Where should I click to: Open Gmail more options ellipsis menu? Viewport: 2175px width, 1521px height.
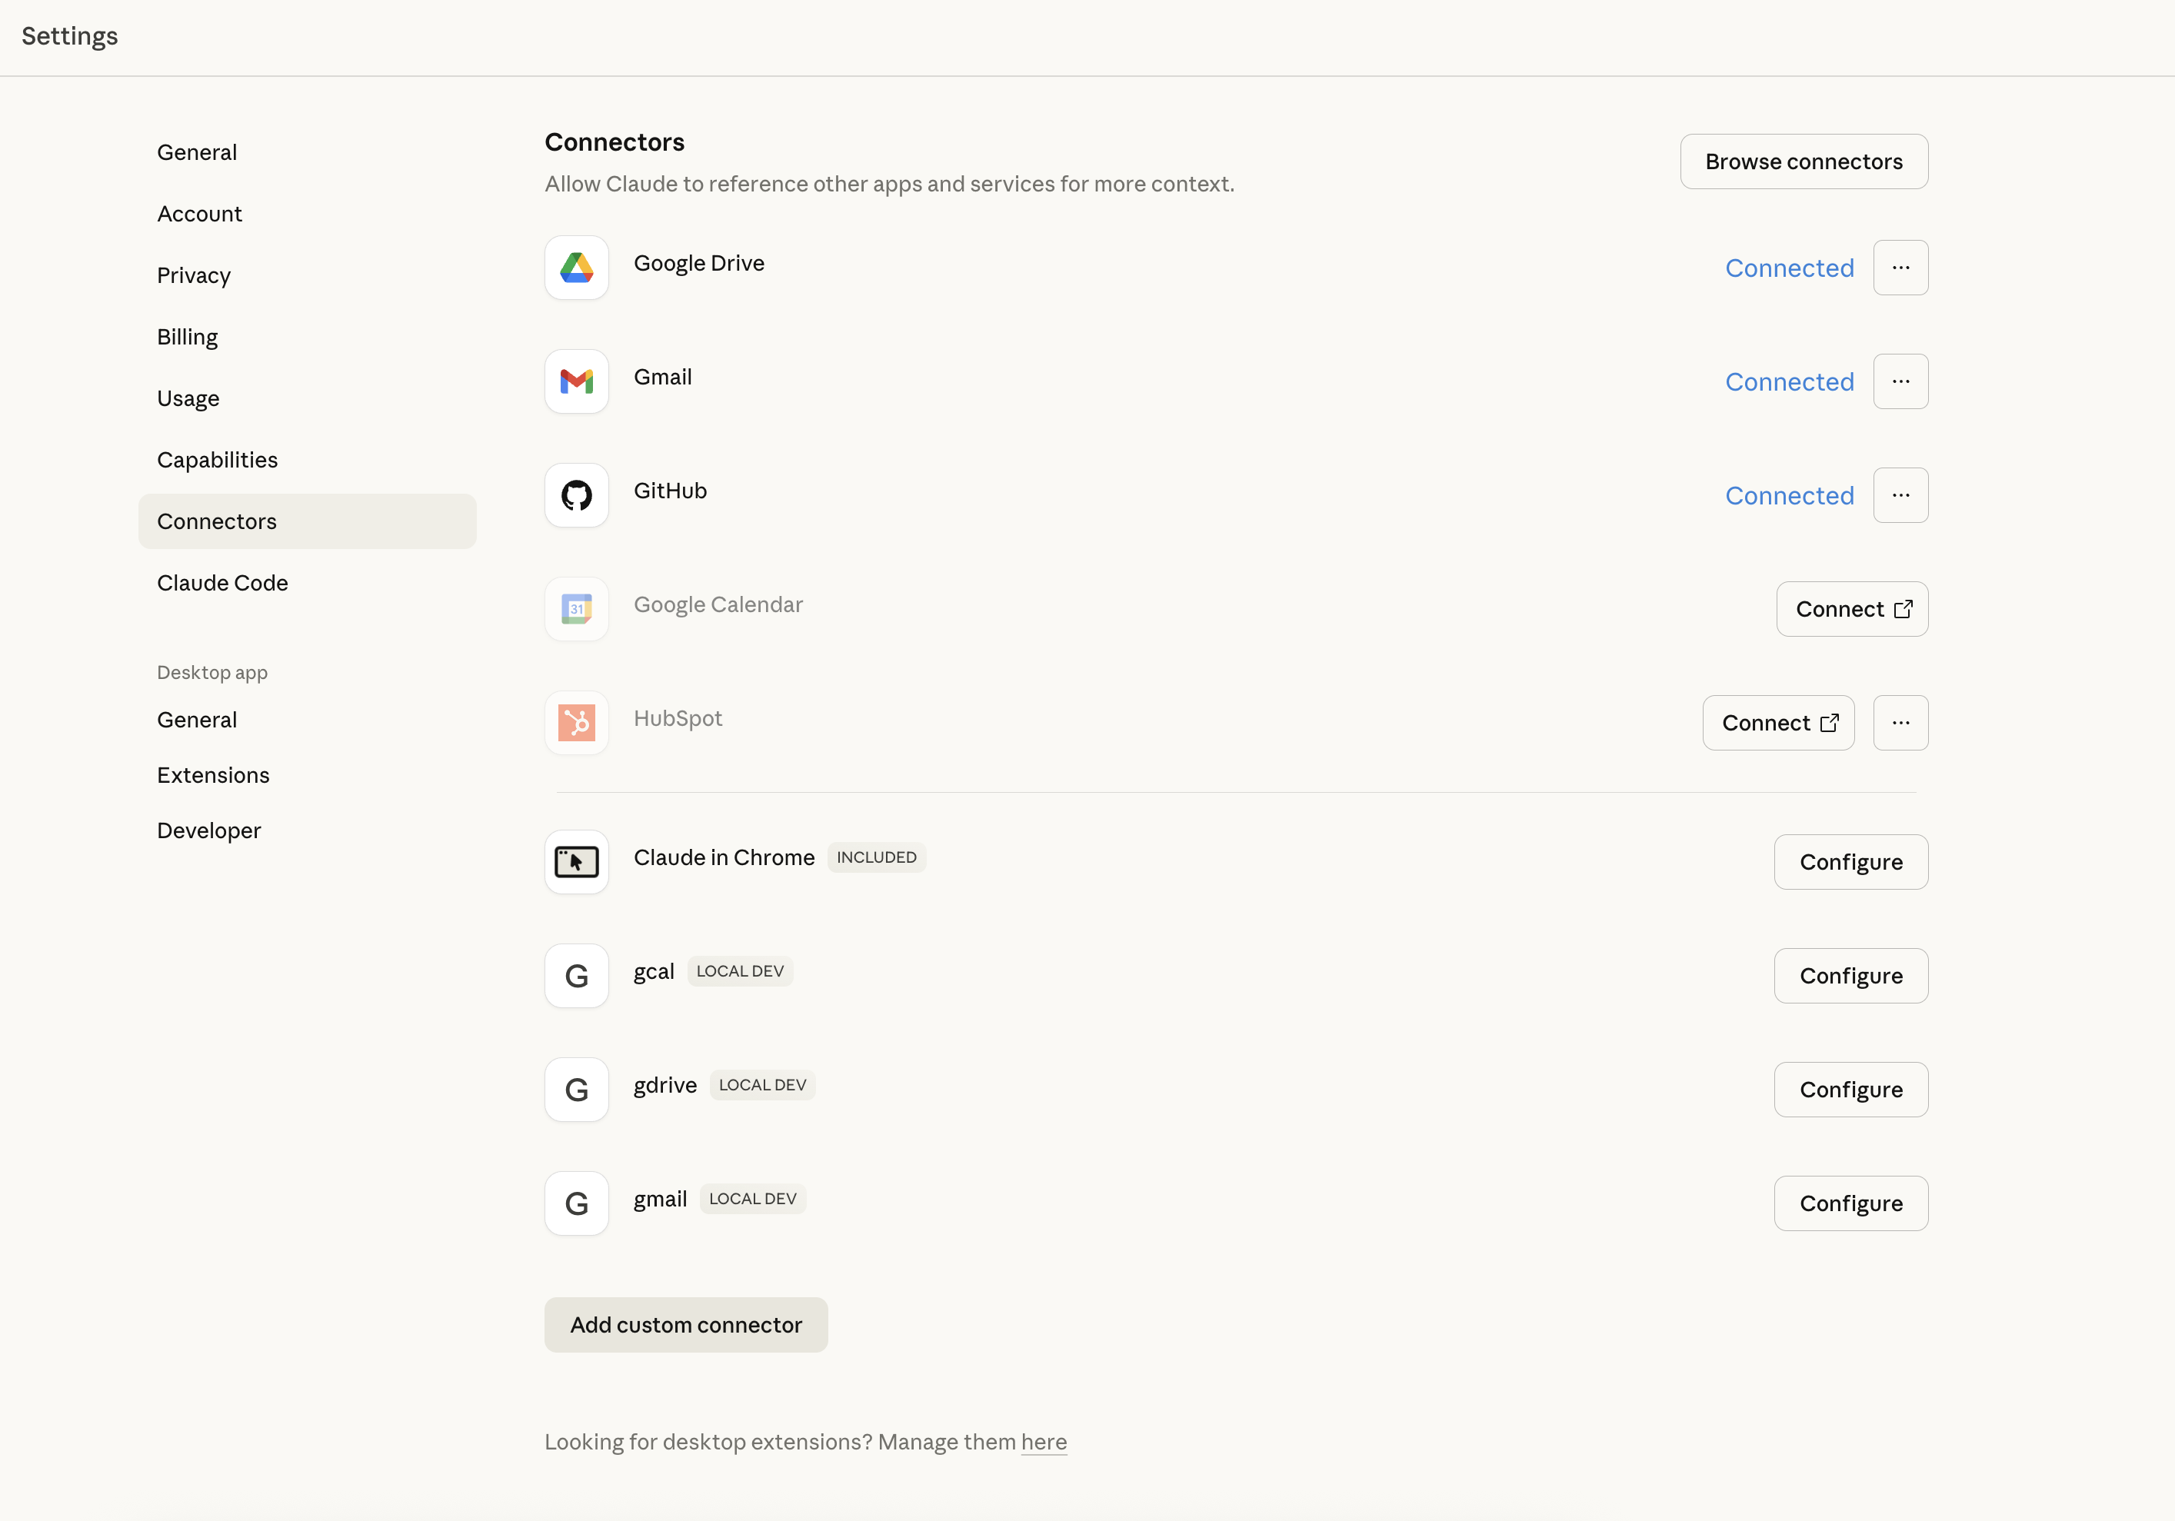coord(1900,381)
